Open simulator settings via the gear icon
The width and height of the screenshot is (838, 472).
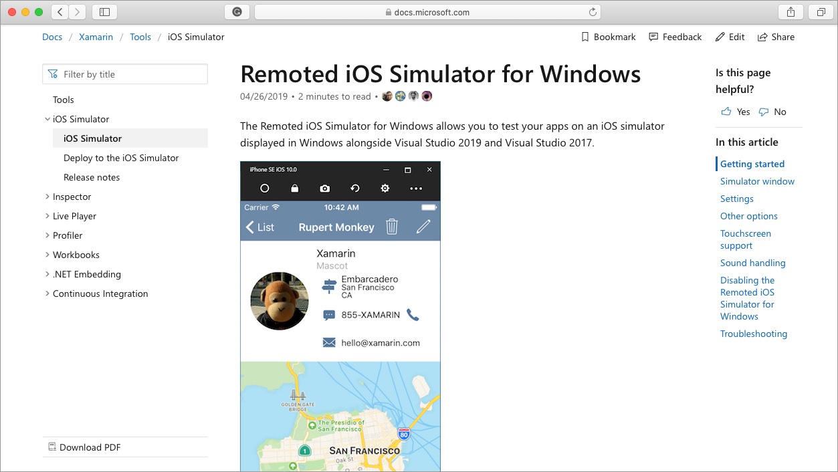tap(385, 188)
